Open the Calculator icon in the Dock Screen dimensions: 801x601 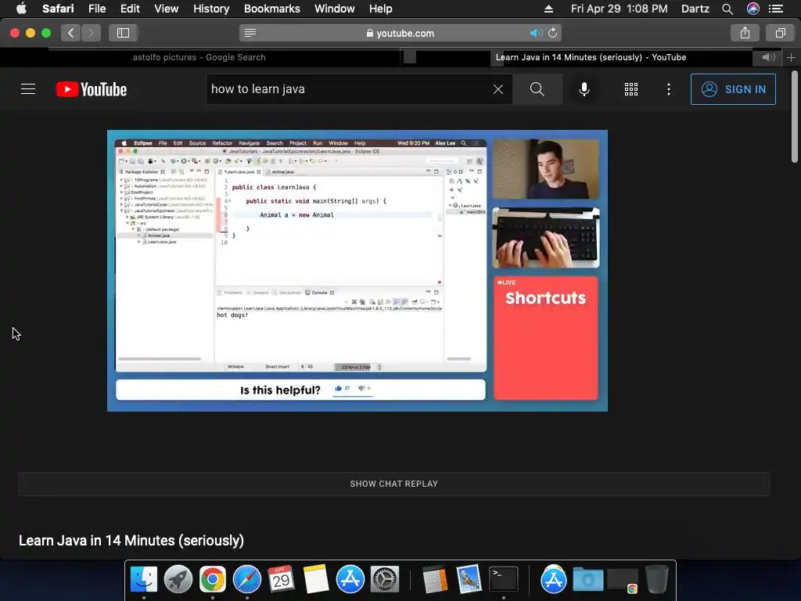(435, 580)
